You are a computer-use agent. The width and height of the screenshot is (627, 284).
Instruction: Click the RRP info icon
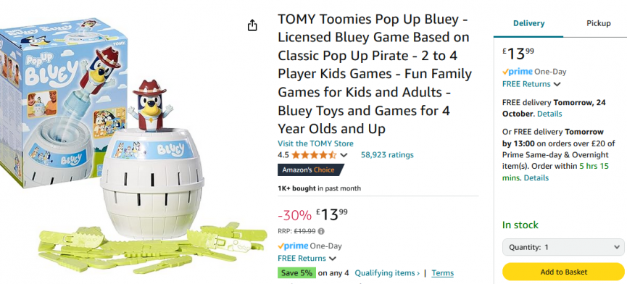pos(321,231)
